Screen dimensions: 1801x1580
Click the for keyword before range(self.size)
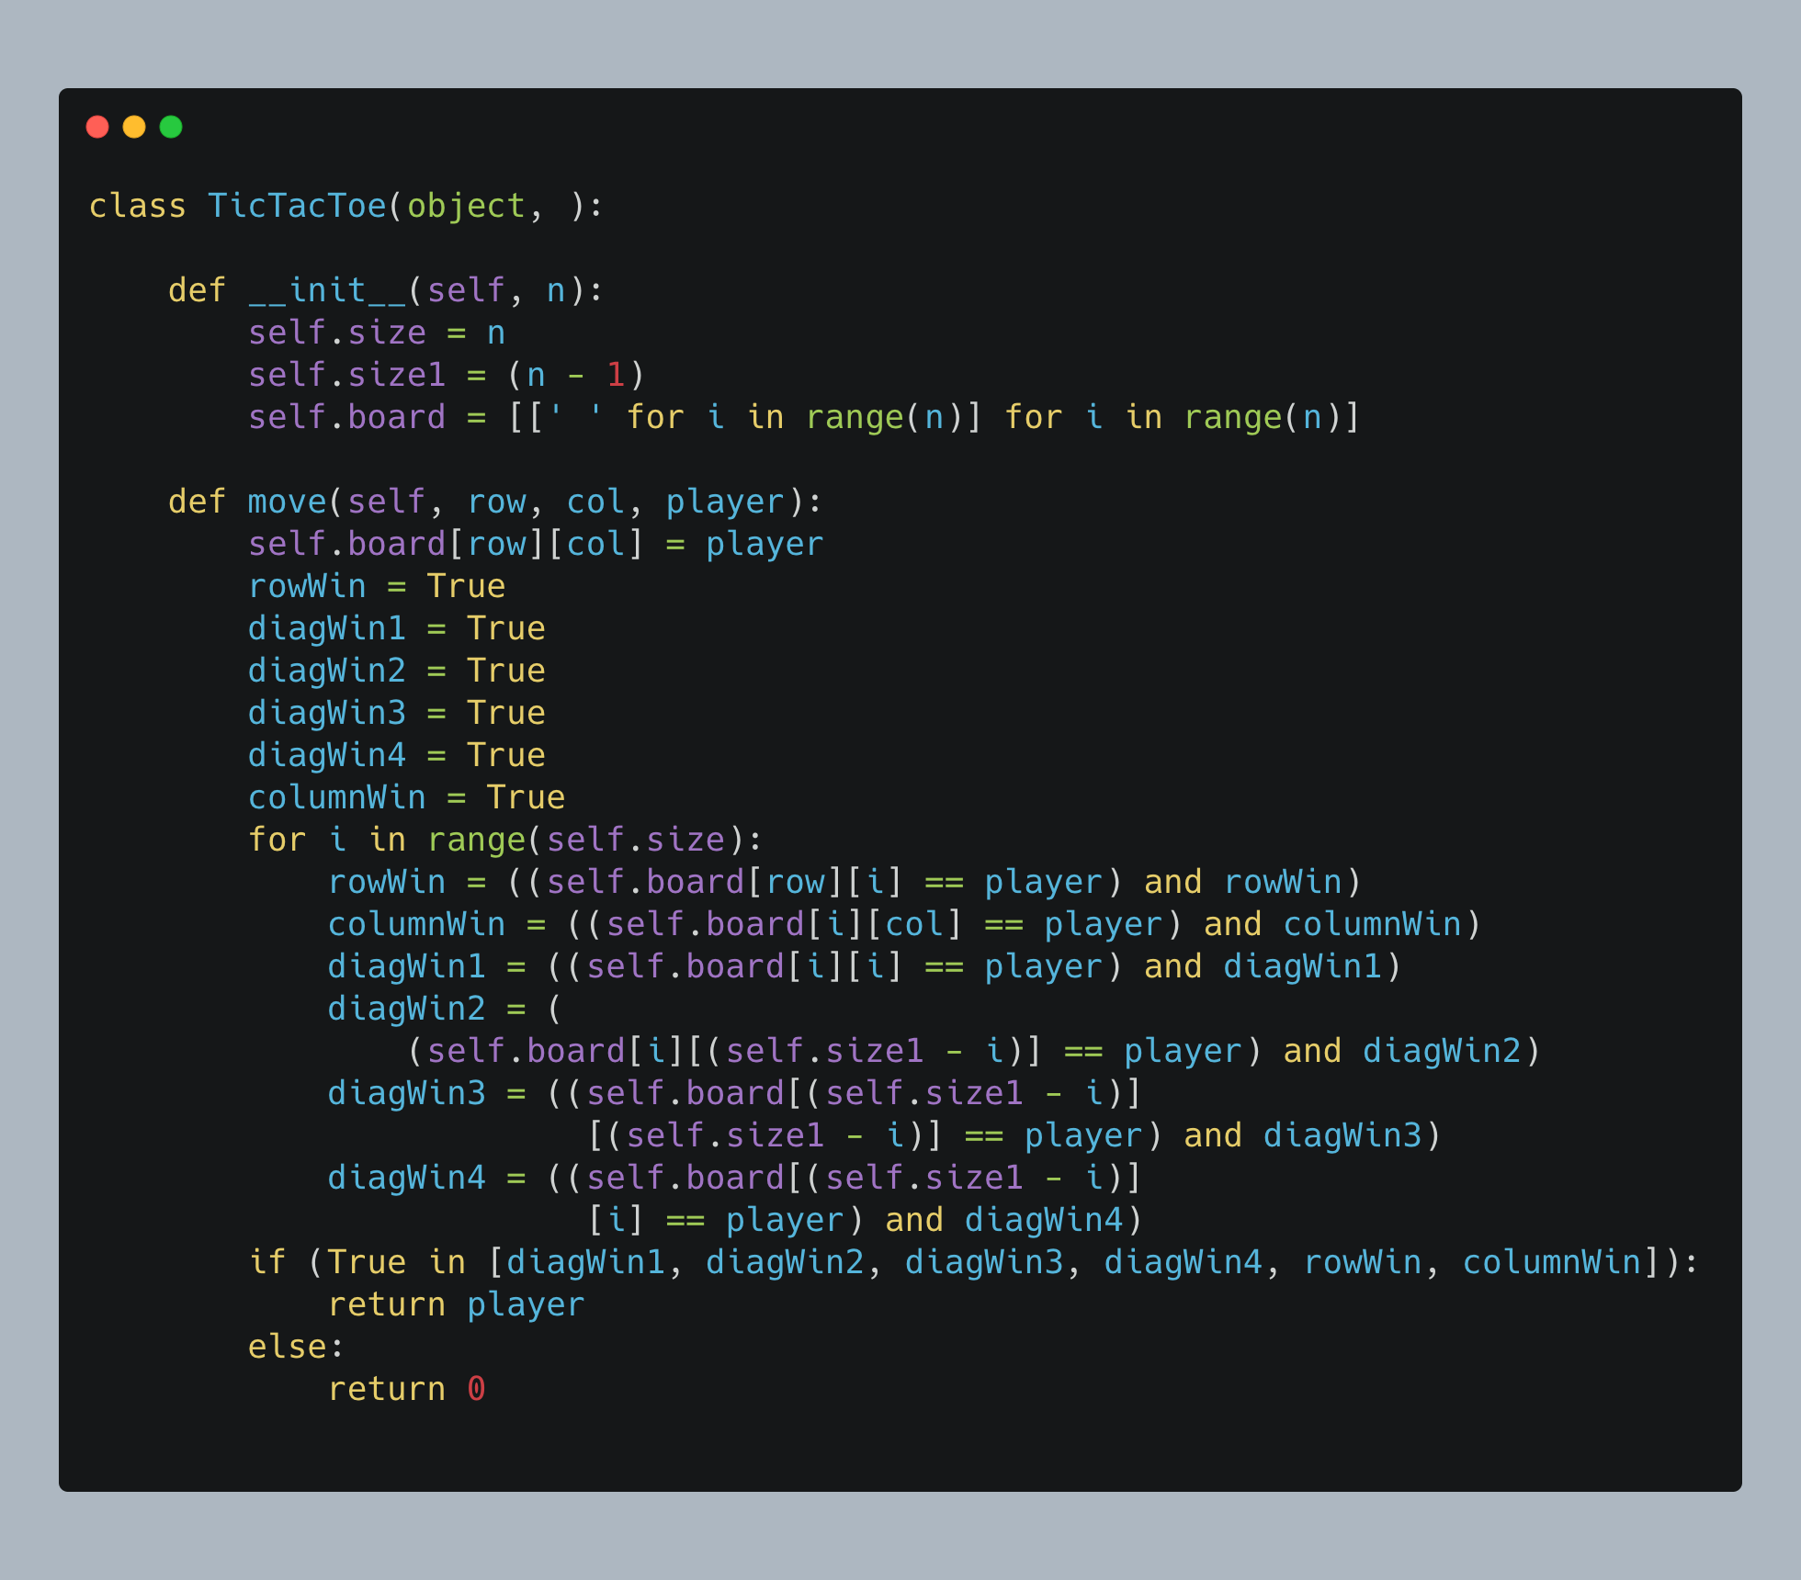pos(277,840)
